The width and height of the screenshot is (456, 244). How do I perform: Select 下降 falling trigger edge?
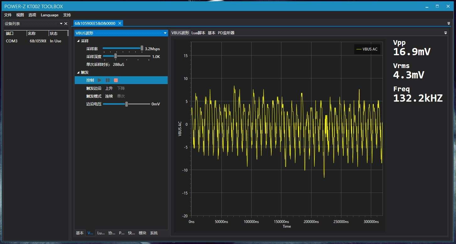pyautogui.click(x=121, y=88)
